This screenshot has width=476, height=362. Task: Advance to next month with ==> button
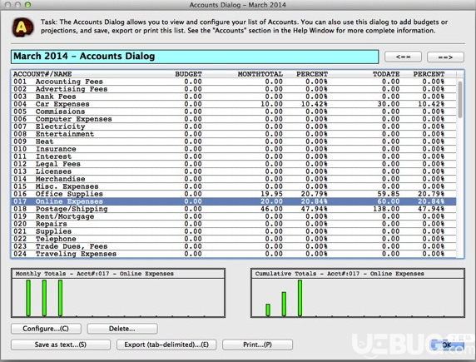click(x=445, y=57)
